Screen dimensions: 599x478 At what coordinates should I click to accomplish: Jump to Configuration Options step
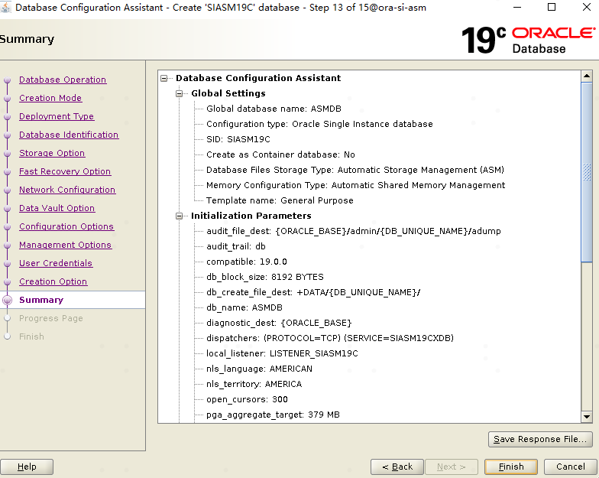pyautogui.click(x=66, y=226)
